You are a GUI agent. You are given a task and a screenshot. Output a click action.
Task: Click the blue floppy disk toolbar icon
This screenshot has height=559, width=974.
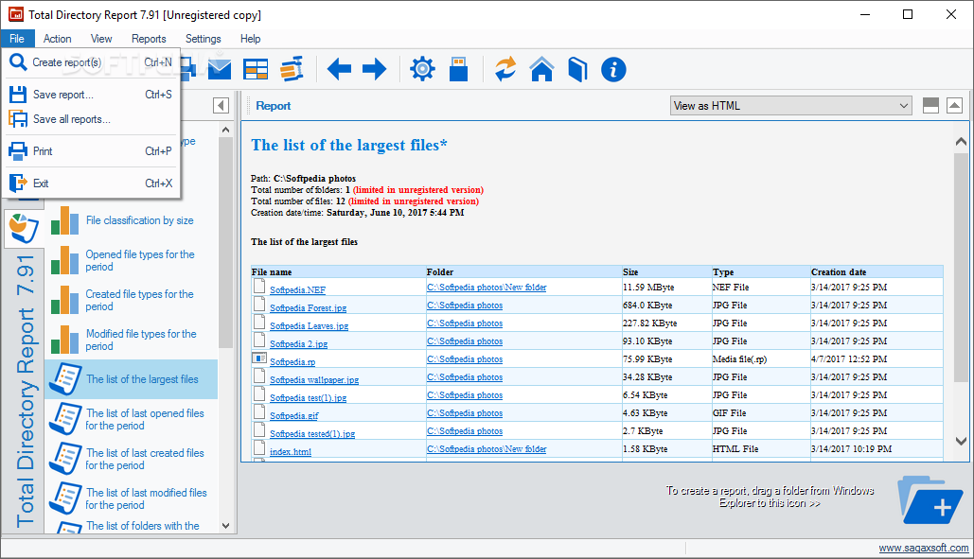[458, 69]
